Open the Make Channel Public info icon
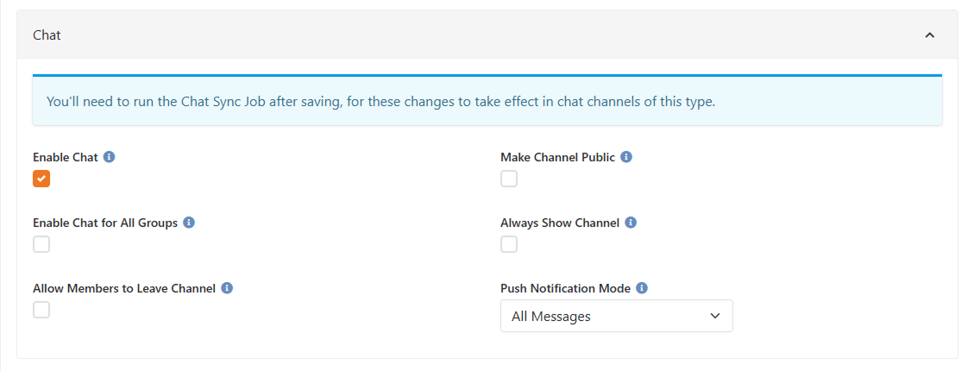This screenshot has height=371, width=974. 626,157
